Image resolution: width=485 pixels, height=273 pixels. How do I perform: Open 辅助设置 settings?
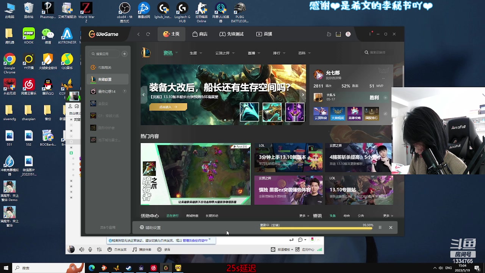(x=150, y=227)
